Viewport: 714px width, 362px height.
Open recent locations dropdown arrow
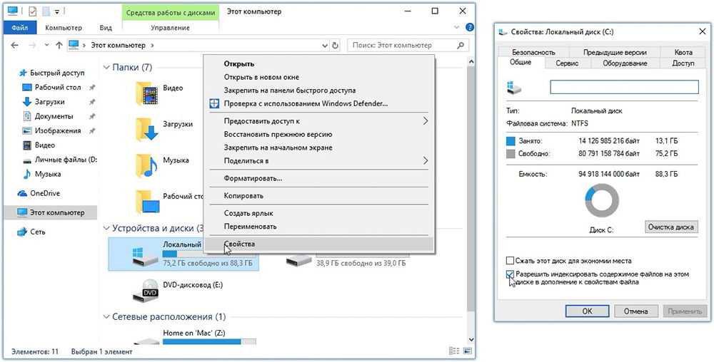click(46, 46)
